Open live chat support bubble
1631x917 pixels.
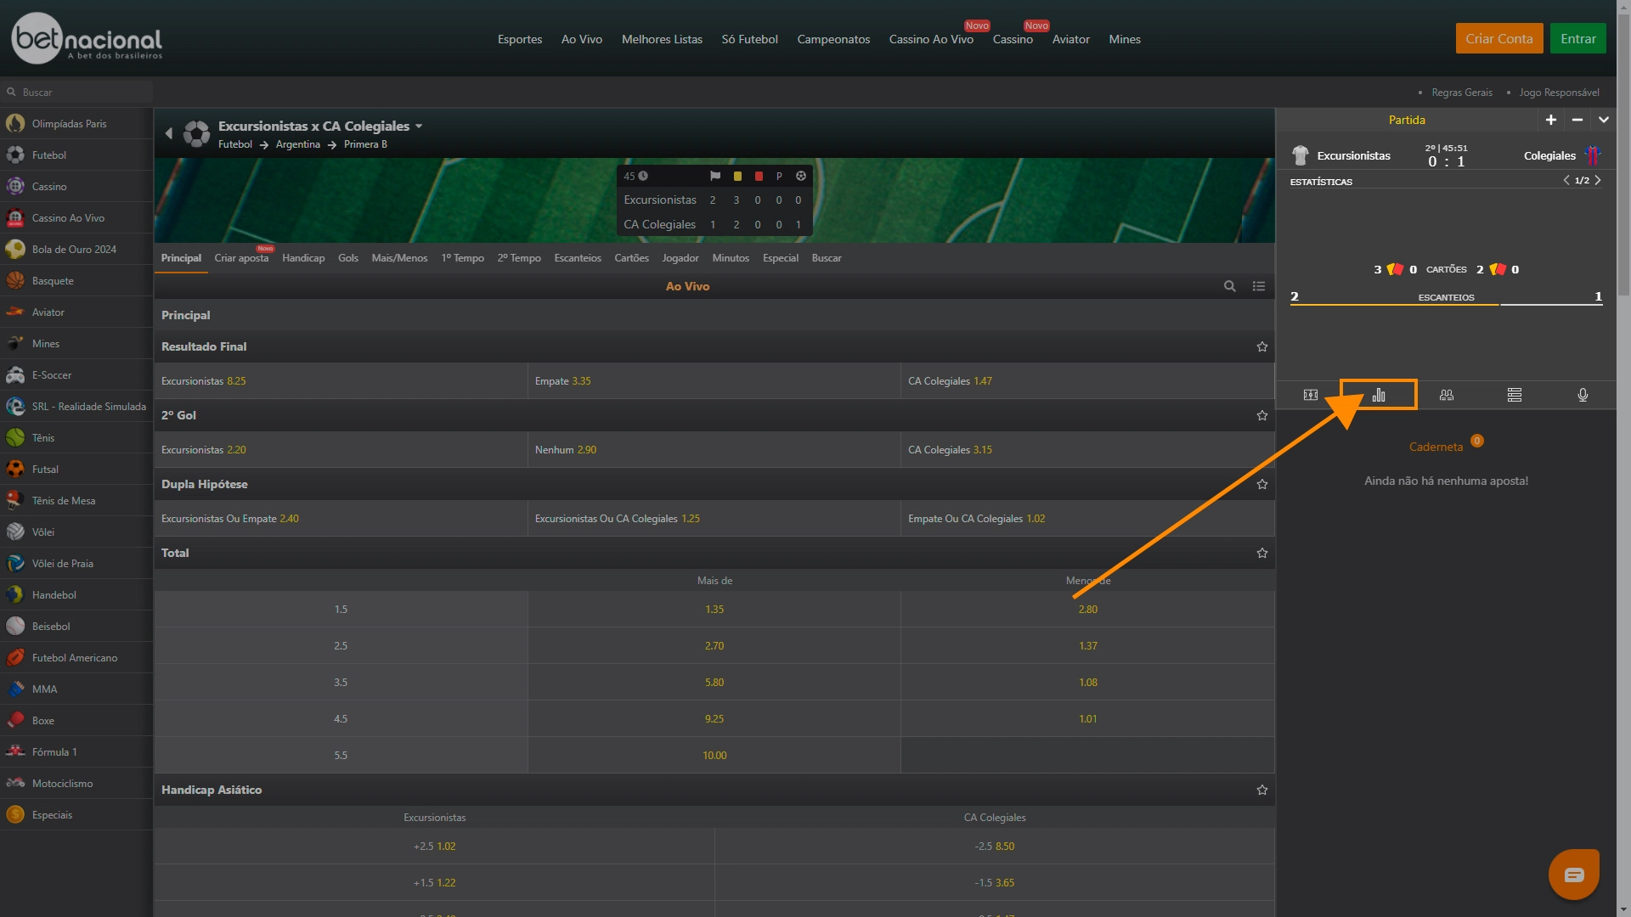coord(1574,875)
